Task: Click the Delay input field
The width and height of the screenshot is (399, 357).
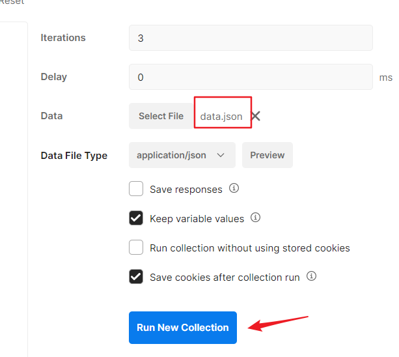Action: click(251, 77)
